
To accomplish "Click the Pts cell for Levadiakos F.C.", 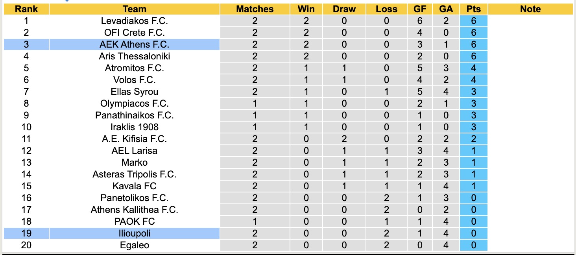I will tap(473, 21).
